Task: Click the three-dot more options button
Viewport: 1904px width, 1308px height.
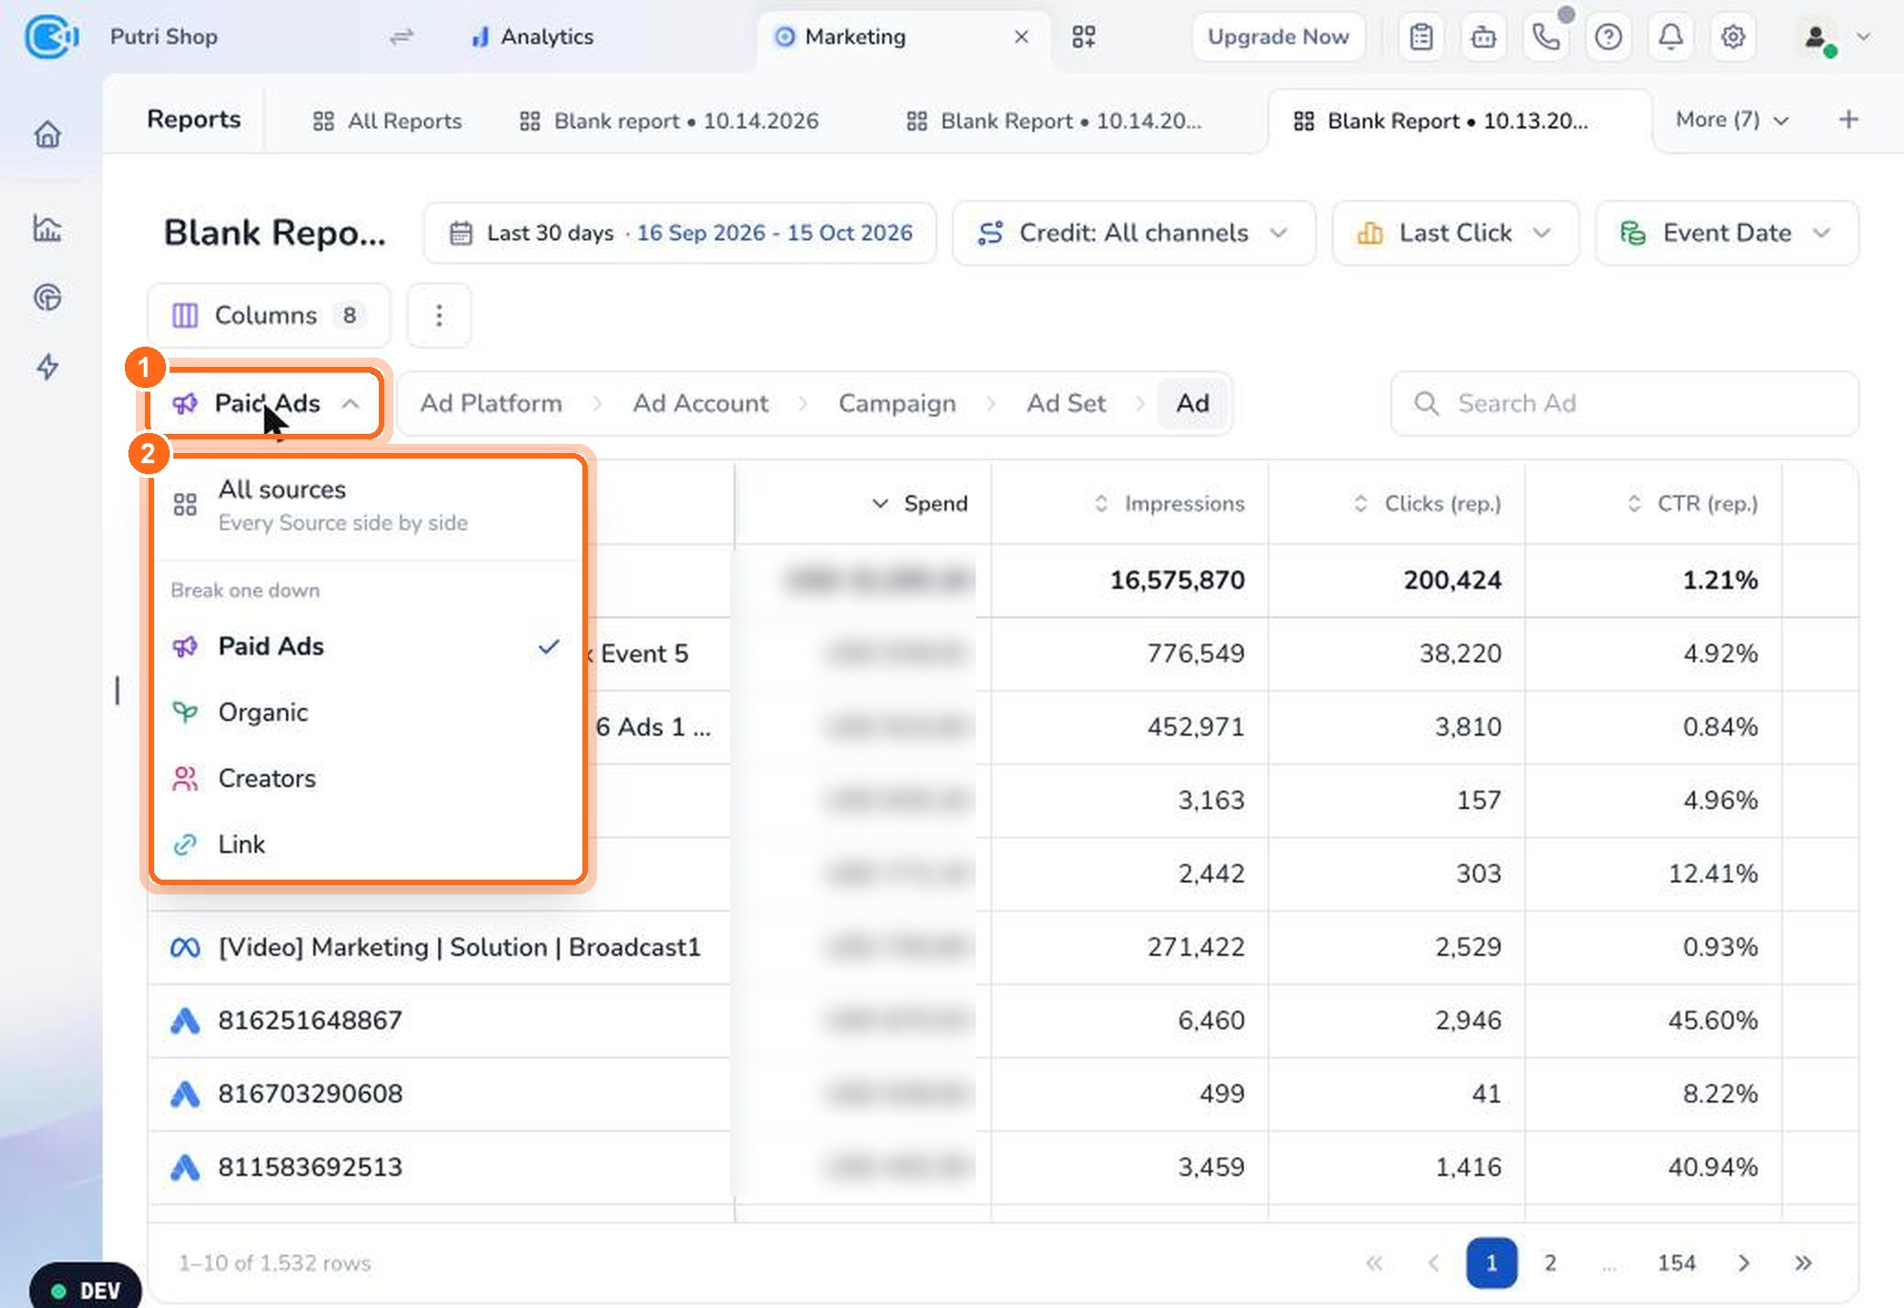Action: [x=439, y=316]
